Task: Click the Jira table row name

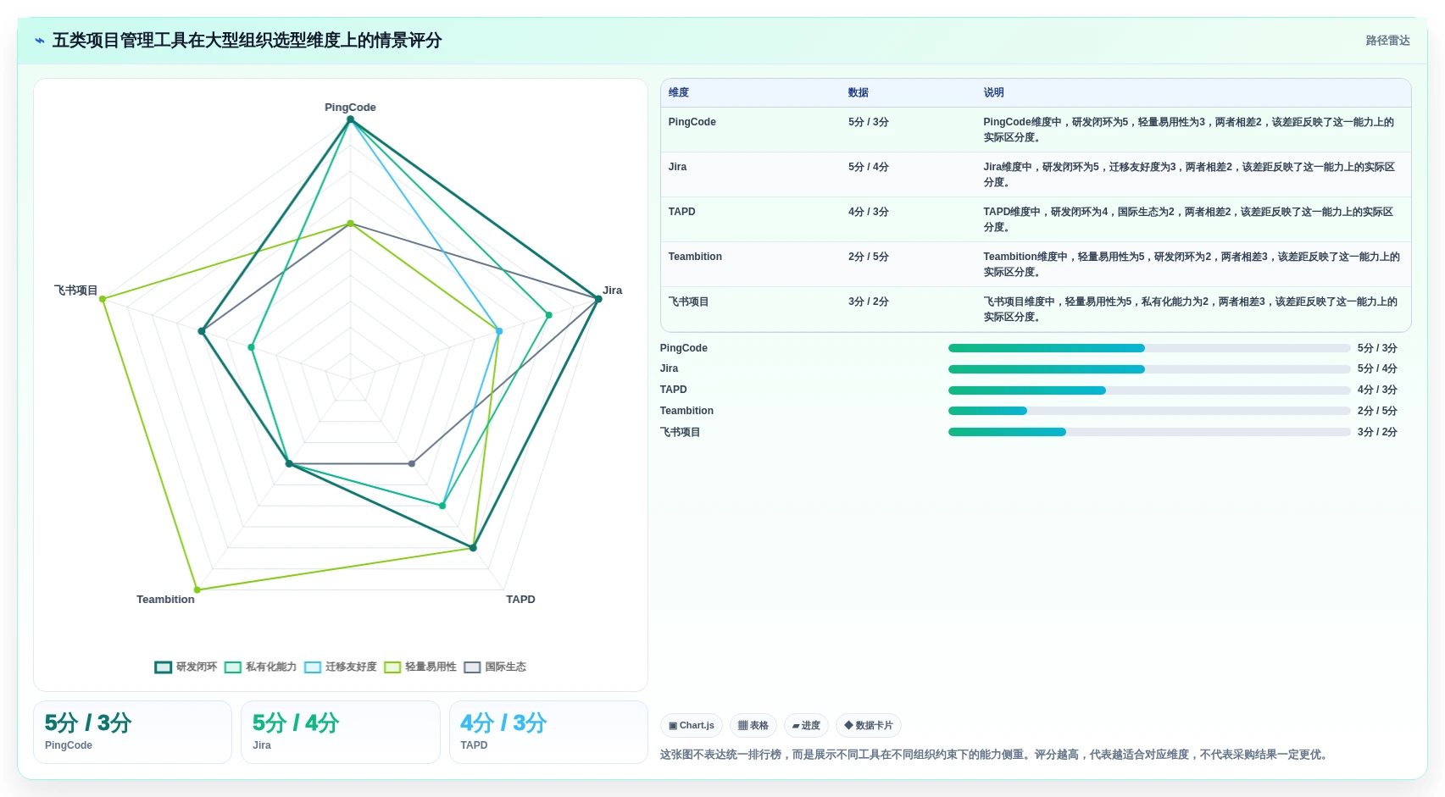Action: [x=677, y=167]
